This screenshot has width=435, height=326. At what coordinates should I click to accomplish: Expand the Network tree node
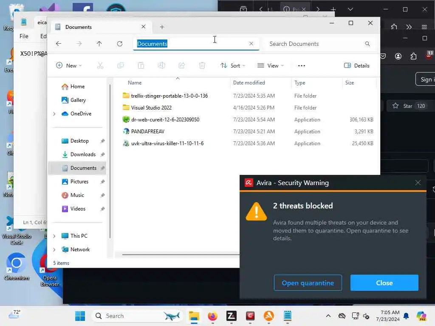point(54,250)
